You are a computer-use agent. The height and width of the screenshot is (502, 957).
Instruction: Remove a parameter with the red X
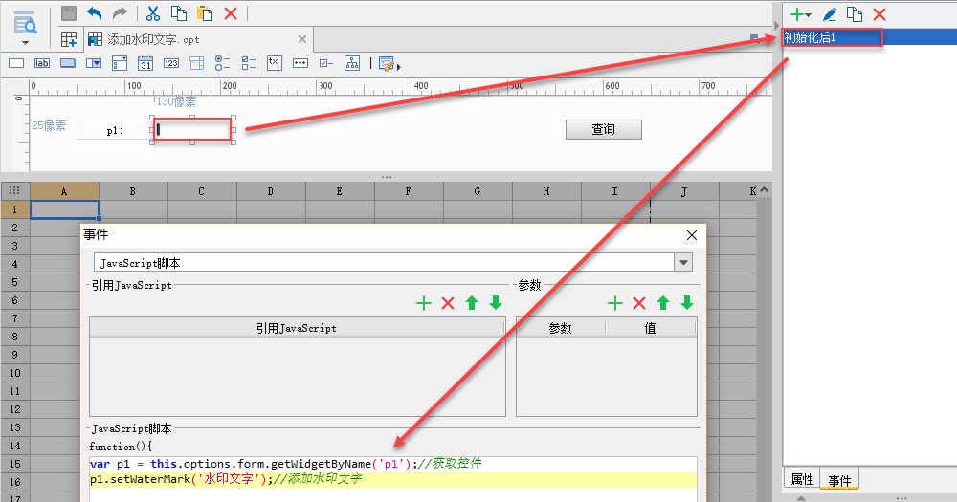click(639, 303)
